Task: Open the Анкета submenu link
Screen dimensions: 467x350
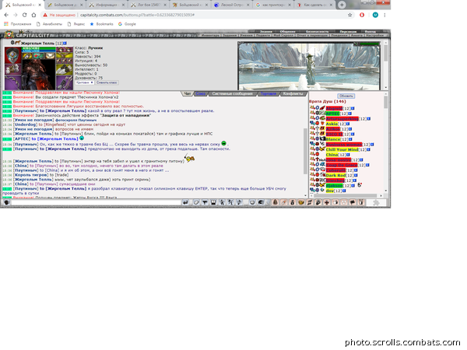Action: point(356,36)
